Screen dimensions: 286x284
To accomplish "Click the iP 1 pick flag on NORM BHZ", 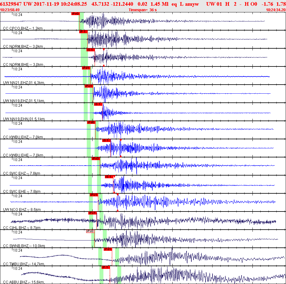I will pyautogui.click(x=83, y=32).
